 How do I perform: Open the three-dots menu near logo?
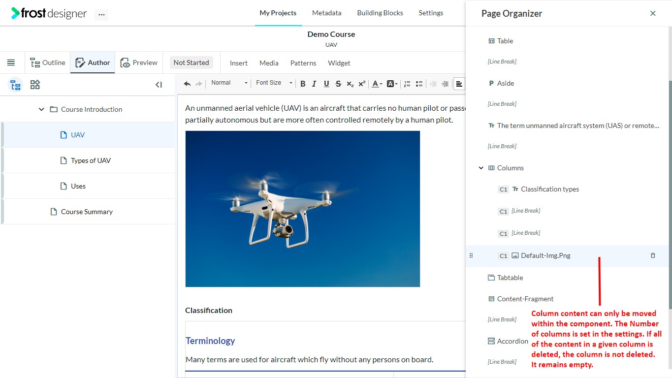(x=101, y=15)
